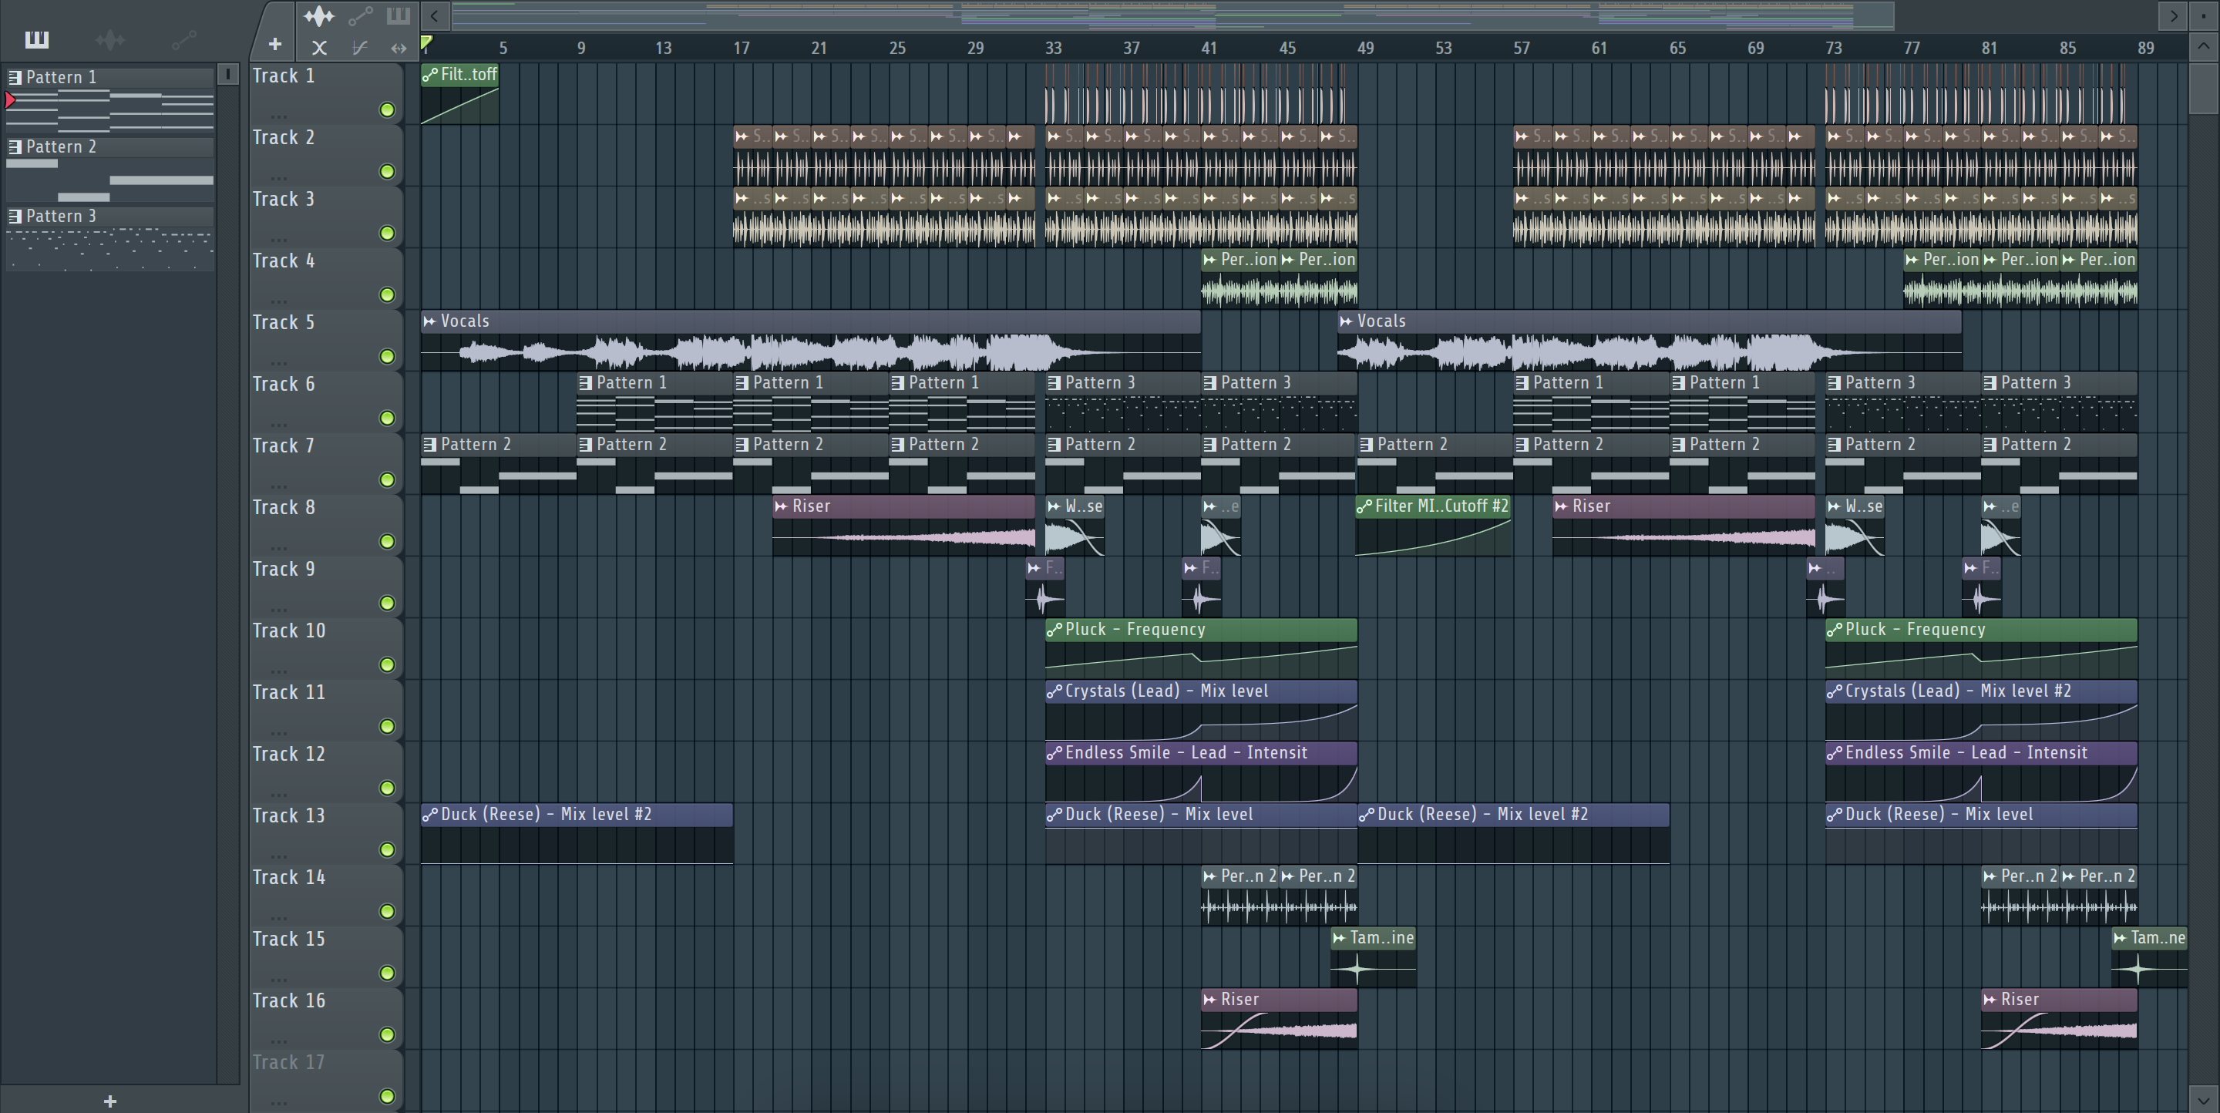
Task: Open Filter MI..Cutoff #2 clip menu
Action: click(x=1364, y=506)
